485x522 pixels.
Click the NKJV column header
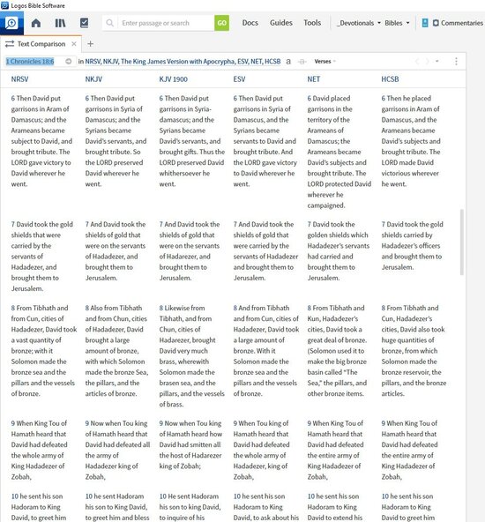(x=93, y=79)
